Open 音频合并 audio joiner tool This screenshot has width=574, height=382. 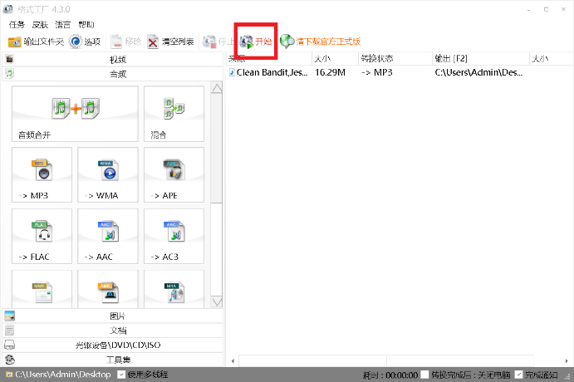[x=75, y=114]
